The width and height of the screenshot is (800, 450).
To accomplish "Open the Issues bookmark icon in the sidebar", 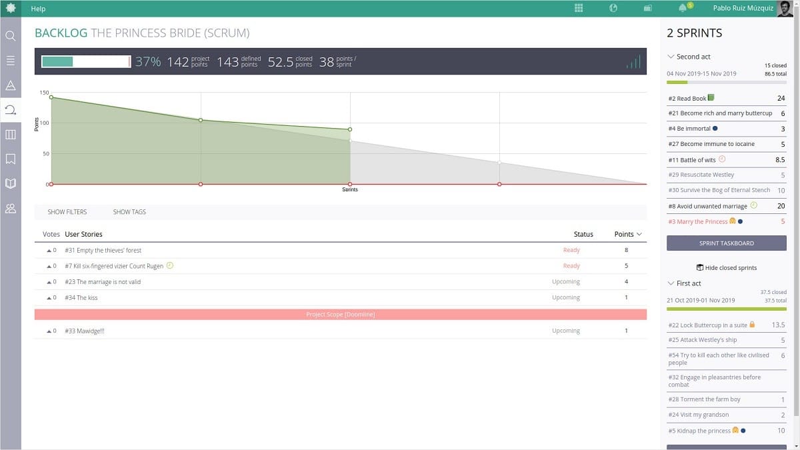I will click(x=11, y=159).
